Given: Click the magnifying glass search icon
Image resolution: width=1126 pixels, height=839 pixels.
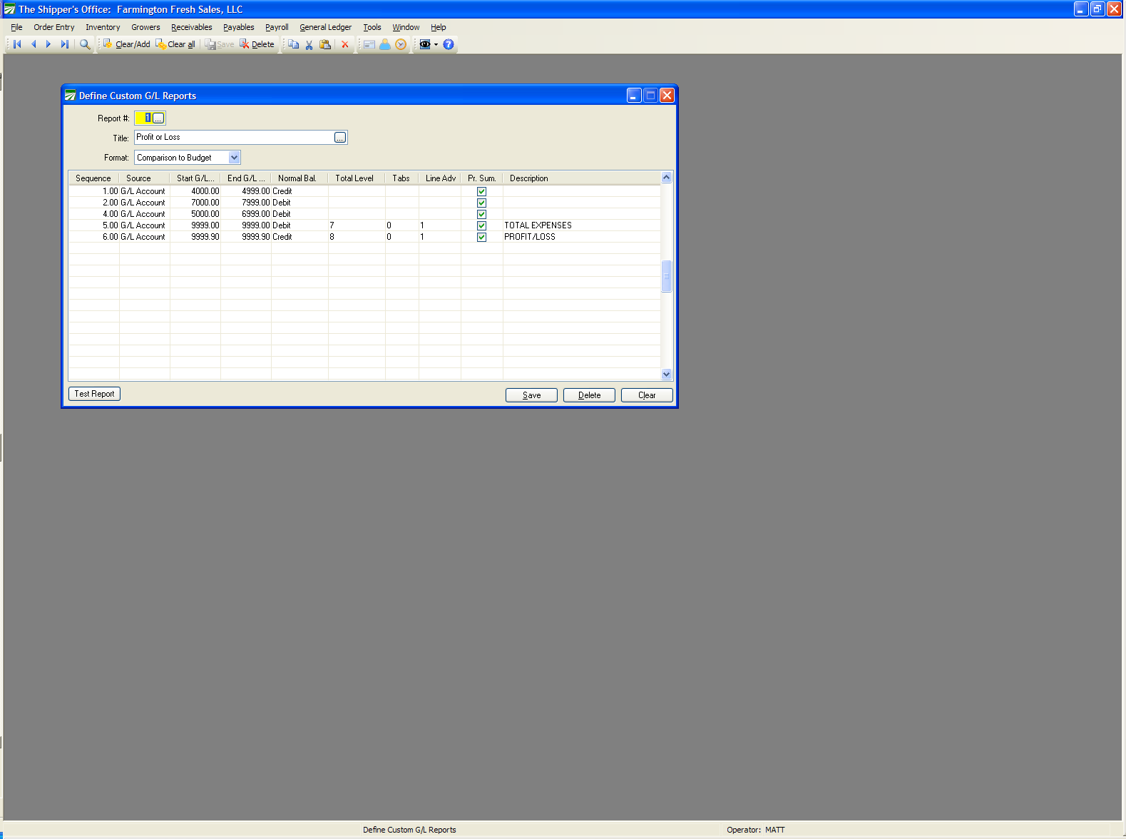Looking at the screenshot, I should [85, 44].
